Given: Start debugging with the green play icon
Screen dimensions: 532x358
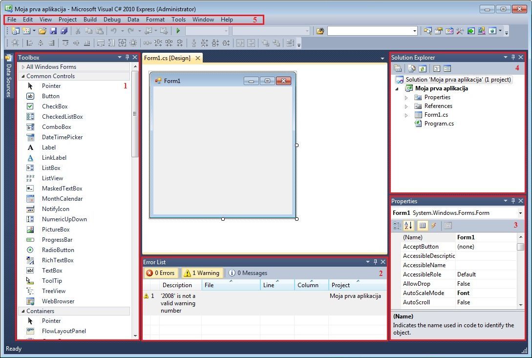Looking at the screenshot, I should pos(178,31).
